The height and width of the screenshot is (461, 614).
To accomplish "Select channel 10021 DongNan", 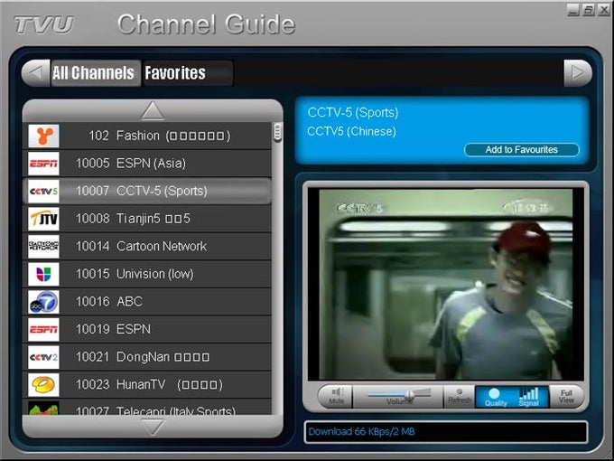I will (147, 357).
